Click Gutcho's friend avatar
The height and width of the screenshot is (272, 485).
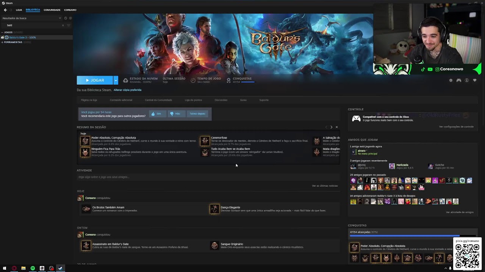pyautogui.click(x=431, y=166)
